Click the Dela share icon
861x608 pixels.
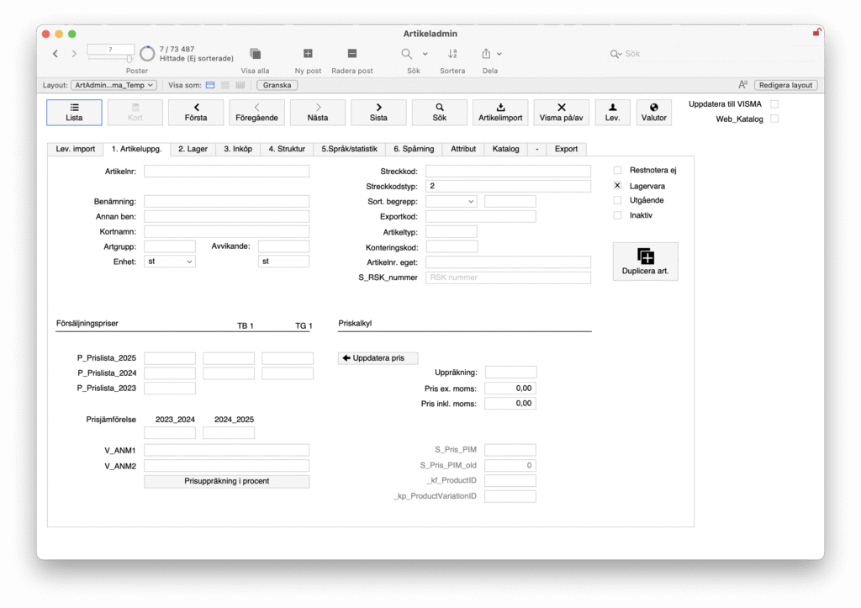coord(487,54)
